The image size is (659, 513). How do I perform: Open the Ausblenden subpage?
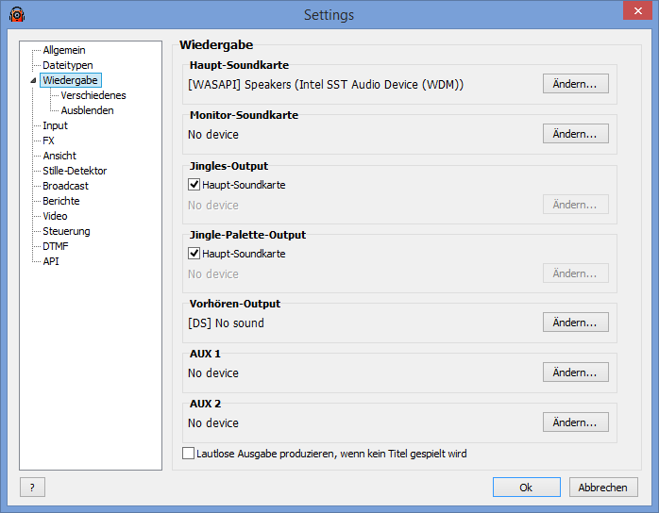pyautogui.click(x=87, y=110)
